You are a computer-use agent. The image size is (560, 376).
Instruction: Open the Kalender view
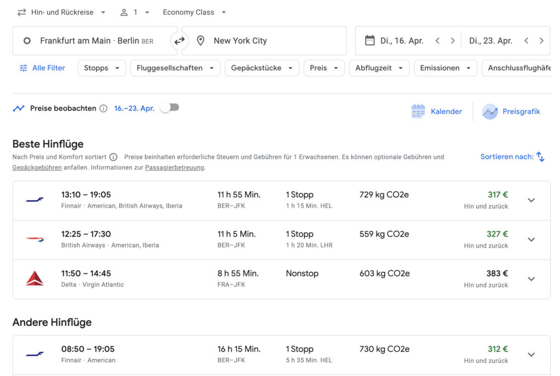[x=436, y=111]
